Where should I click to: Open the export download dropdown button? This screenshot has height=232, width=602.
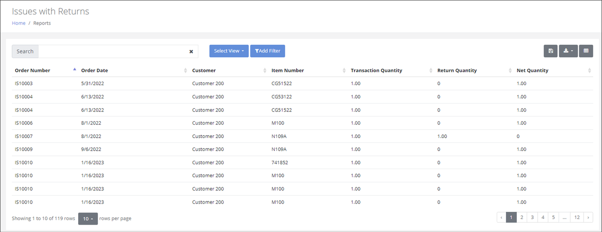(x=568, y=51)
